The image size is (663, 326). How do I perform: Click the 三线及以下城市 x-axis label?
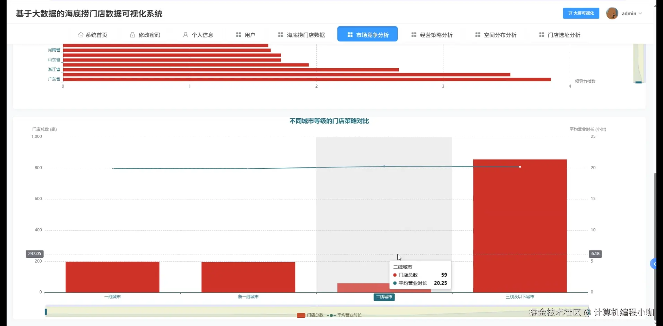click(520, 297)
